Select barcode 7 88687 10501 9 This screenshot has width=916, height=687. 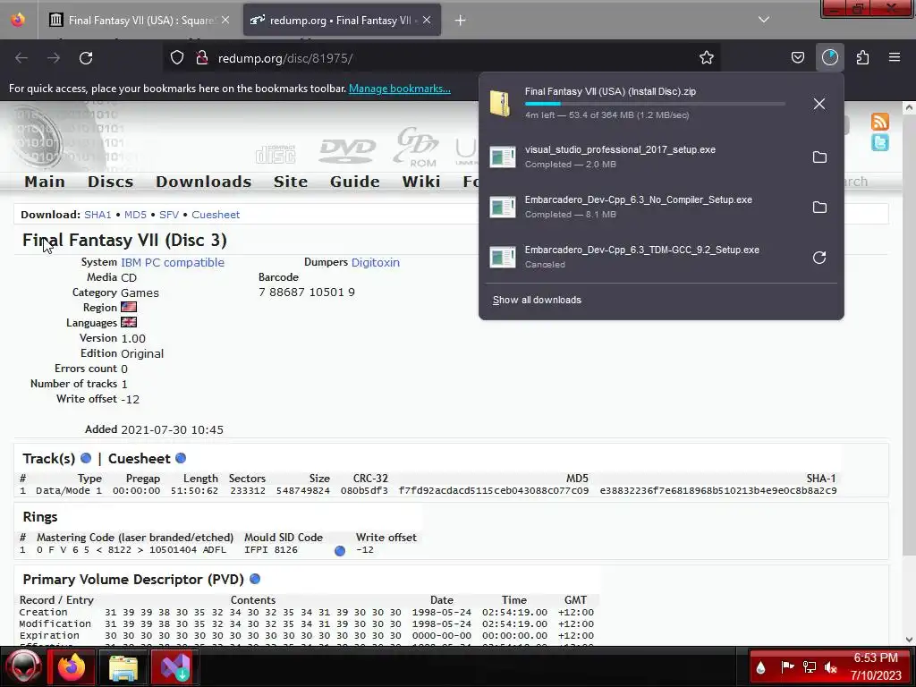tap(307, 293)
